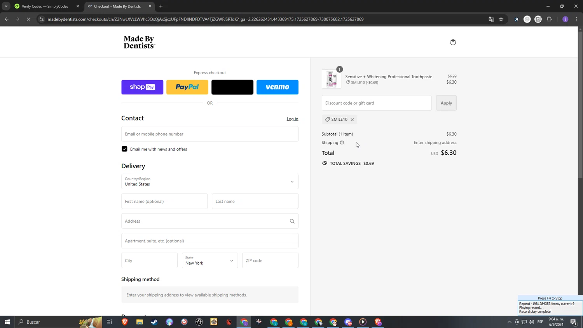Open the tab search dropdown arrow
This screenshot has width=583, height=328.
6,6
